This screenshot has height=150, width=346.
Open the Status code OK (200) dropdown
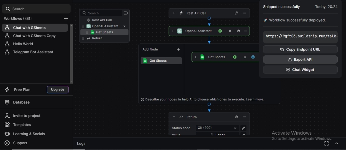[218, 128]
